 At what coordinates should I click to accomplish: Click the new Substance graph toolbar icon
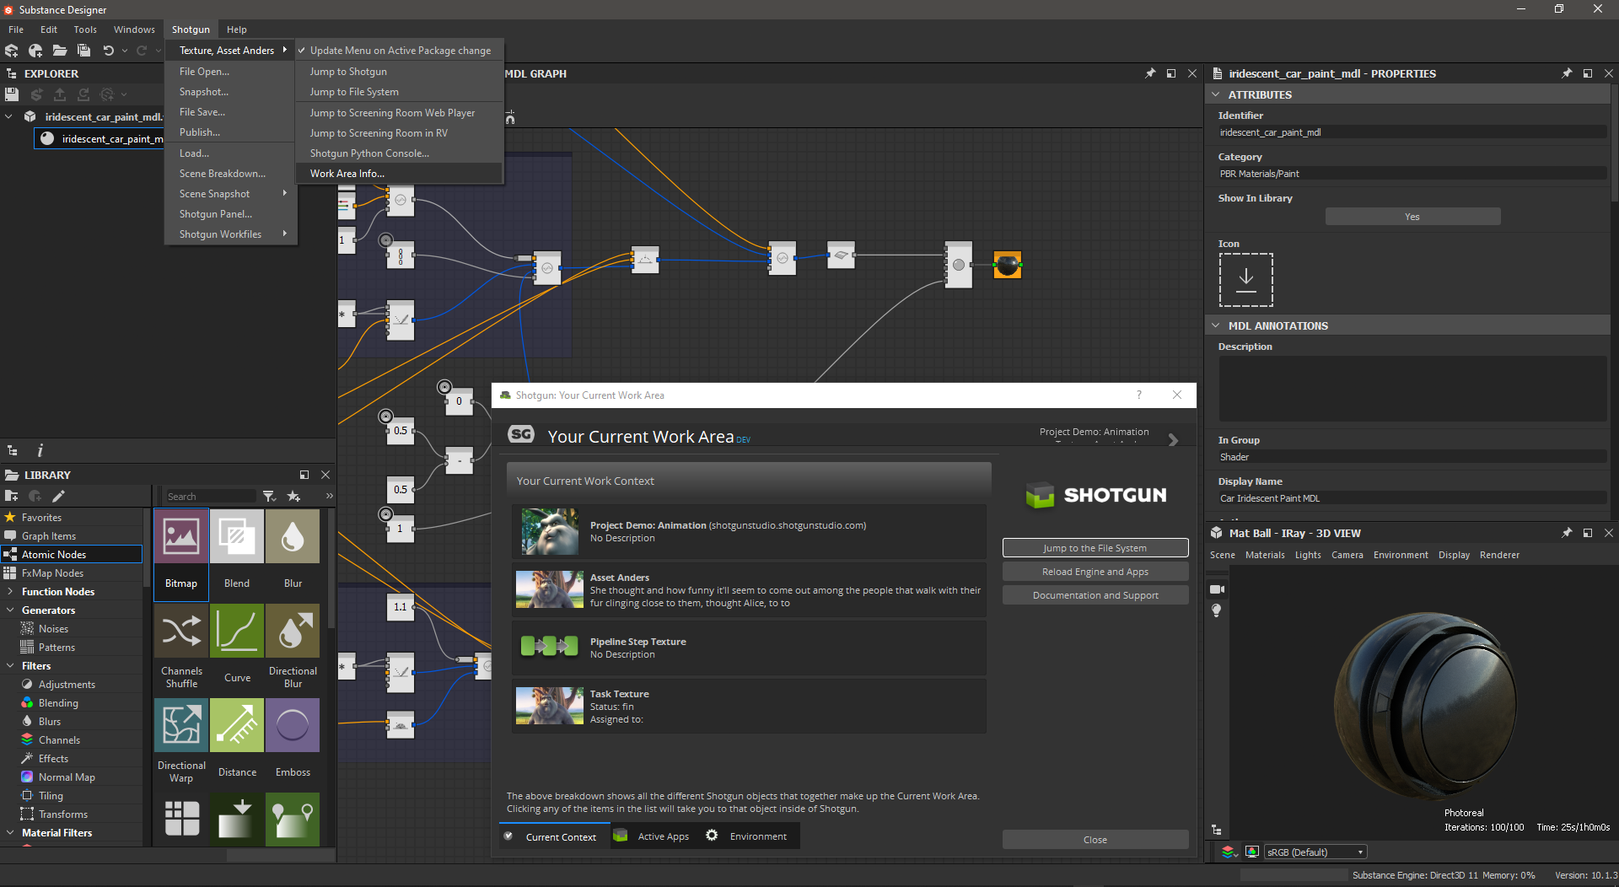(12, 51)
